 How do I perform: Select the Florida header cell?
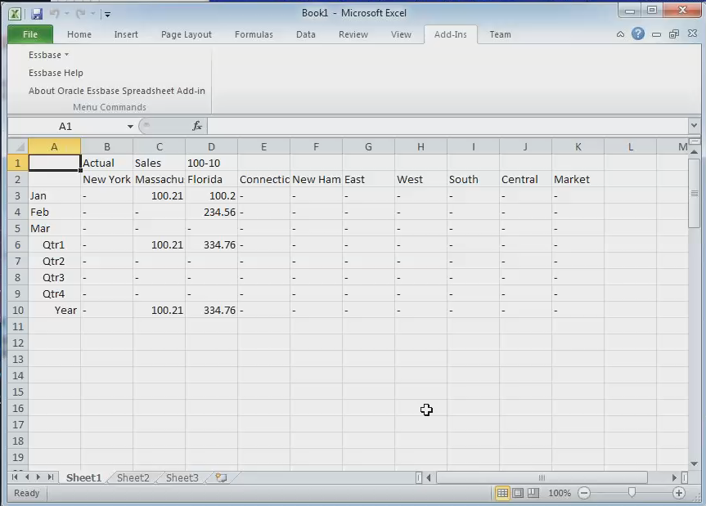click(x=211, y=180)
